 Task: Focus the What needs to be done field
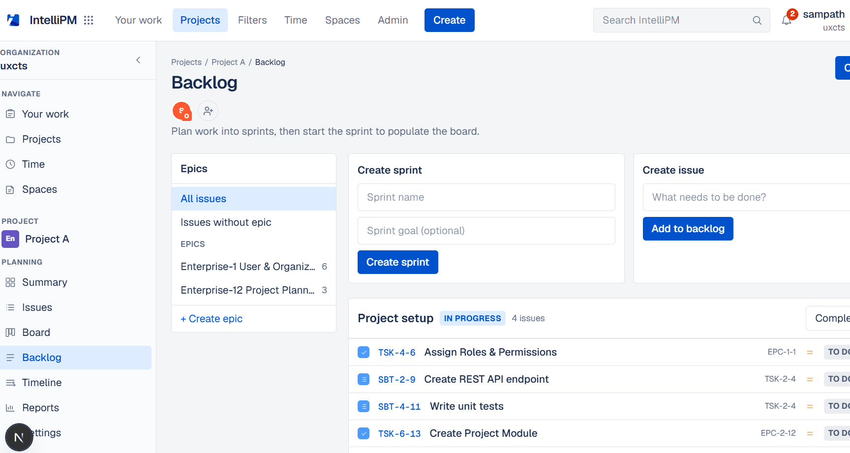[x=746, y=197]
